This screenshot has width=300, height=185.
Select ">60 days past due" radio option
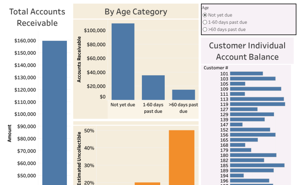point(205,29)
